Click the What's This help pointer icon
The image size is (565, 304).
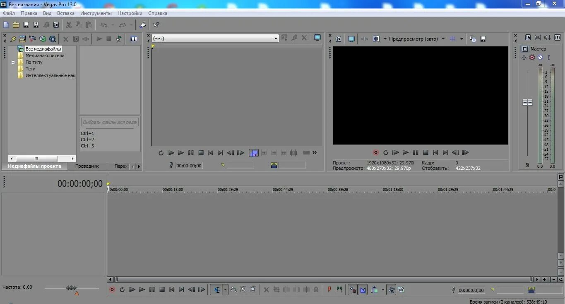(156, 25)
